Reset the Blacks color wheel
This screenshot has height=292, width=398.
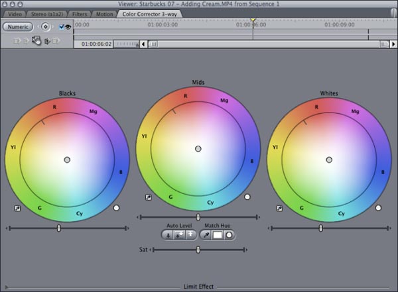pyautogui.click(x=116, y=208)
